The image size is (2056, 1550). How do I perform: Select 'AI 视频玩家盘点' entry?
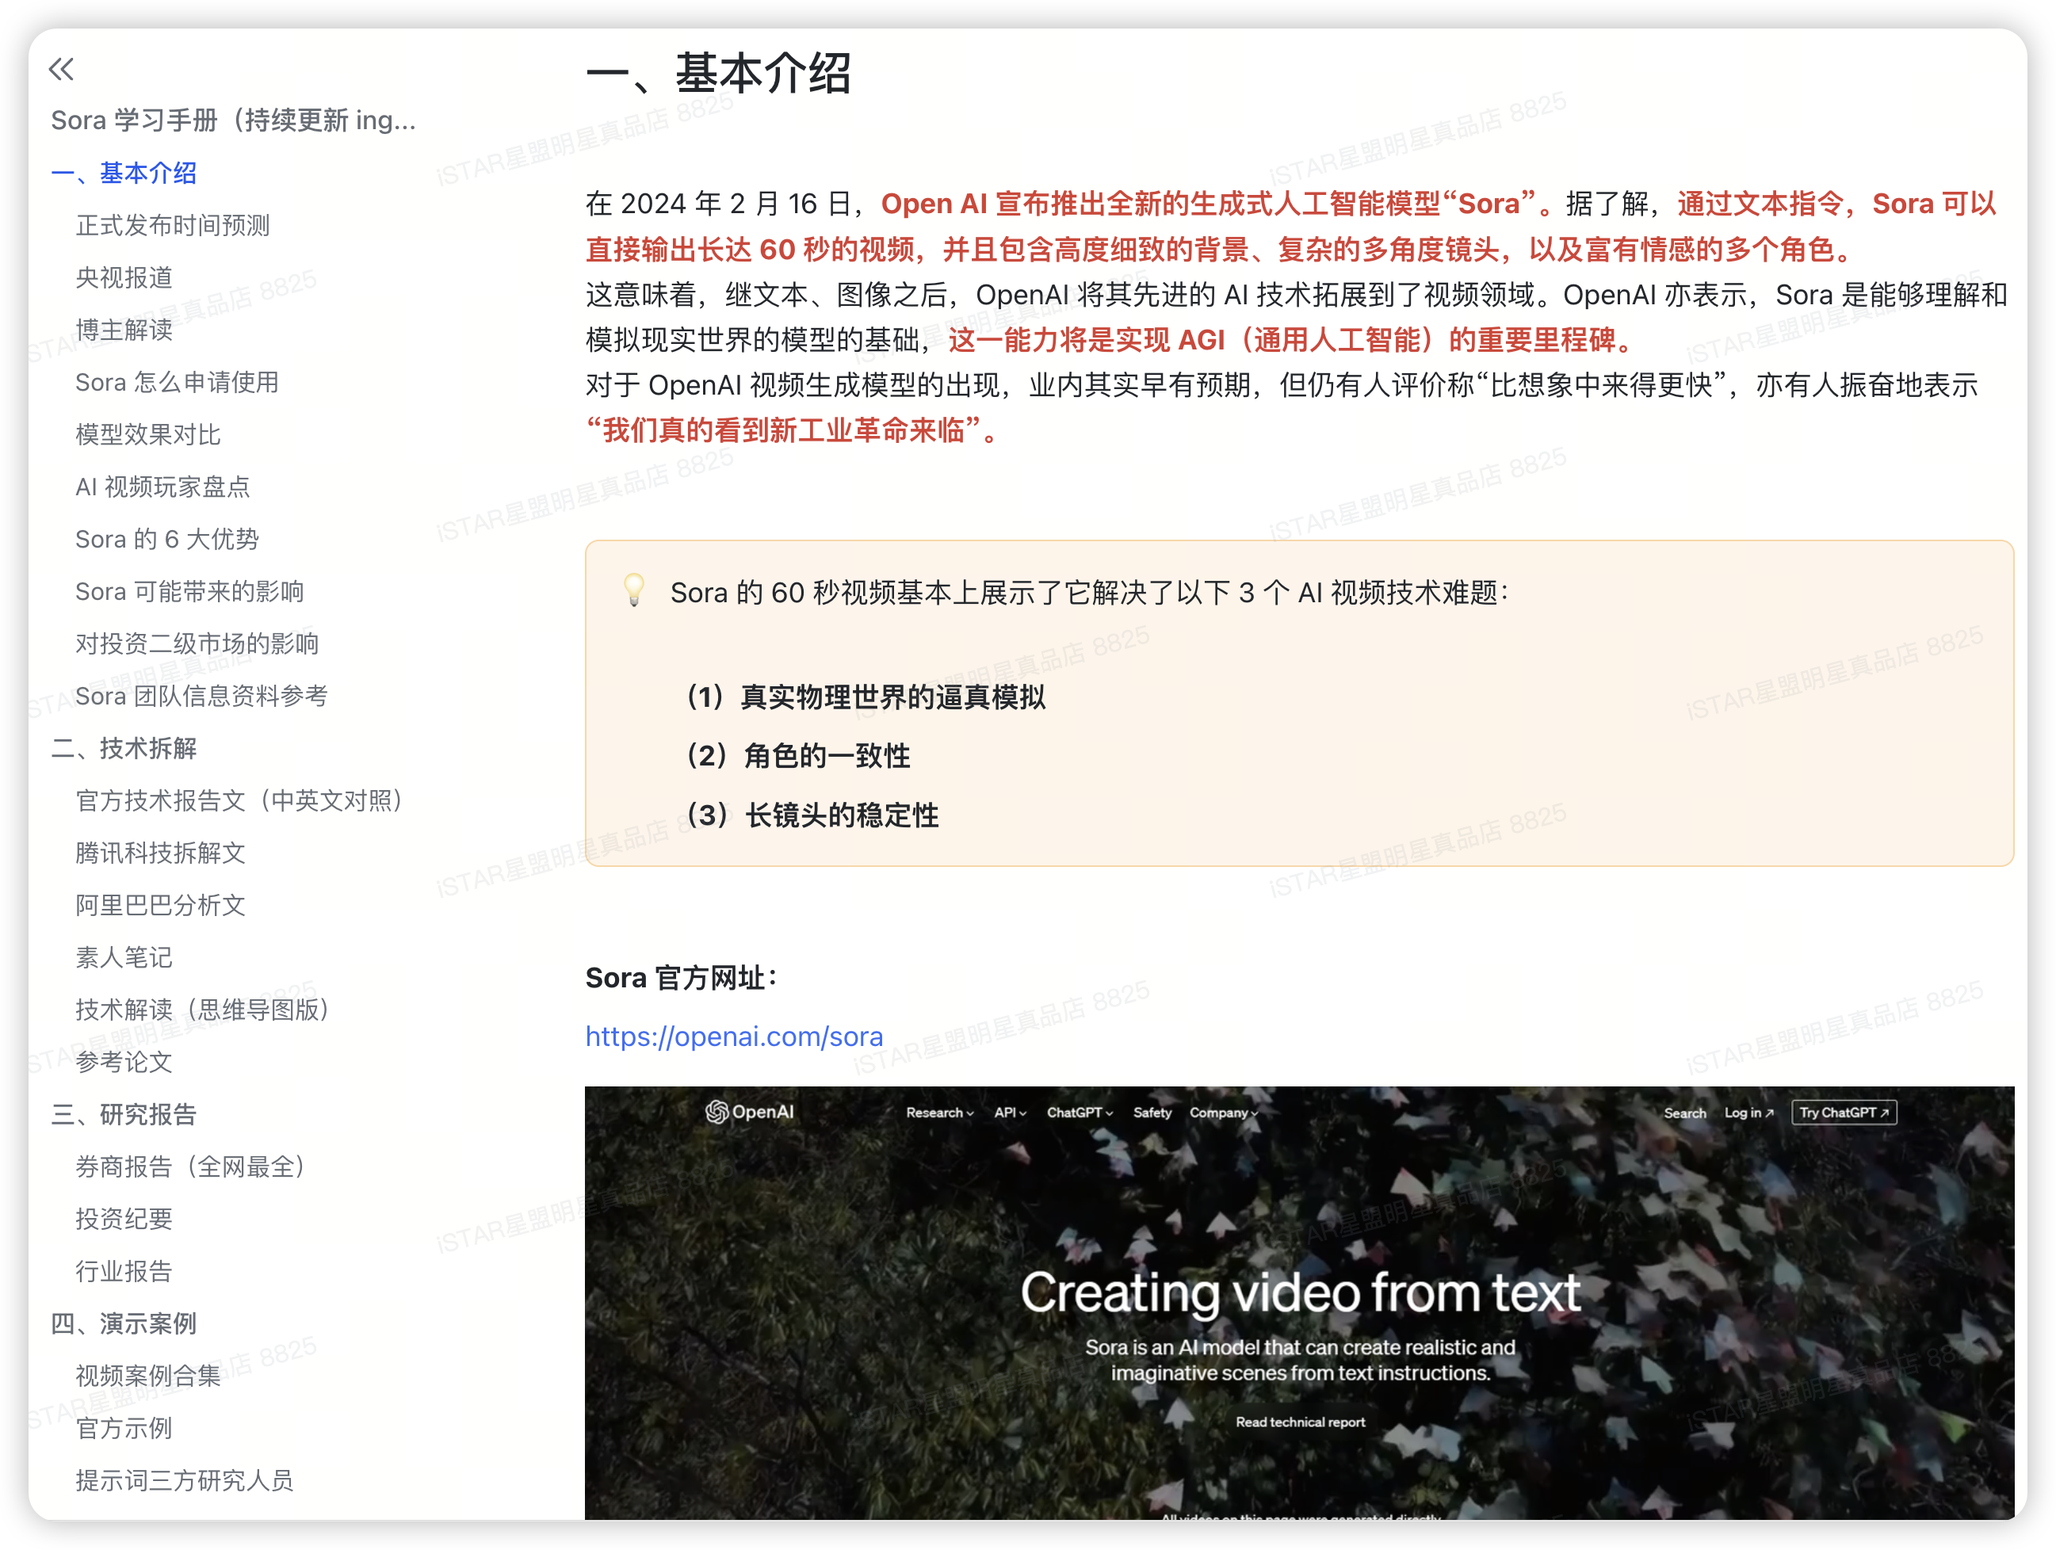click(162, 486)
